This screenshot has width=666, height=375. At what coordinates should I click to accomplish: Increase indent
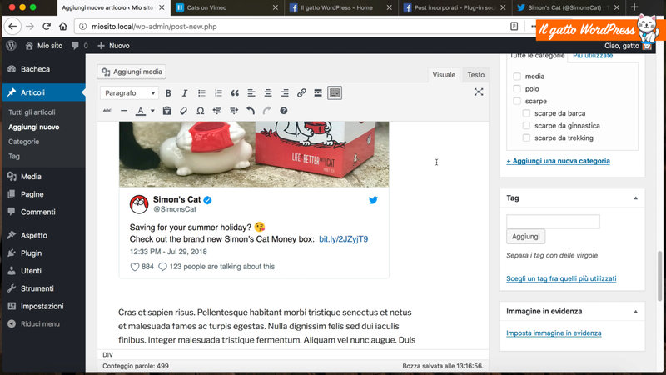[x=234, y=111]
